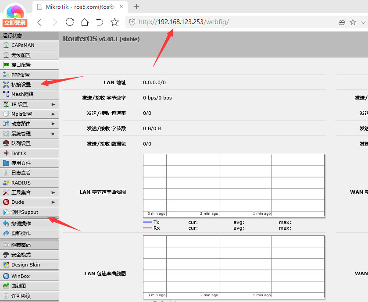Viewport: 368px width, 302px height.
Task: Click the 0 B/0 B value
Action: tap(152, 128)
